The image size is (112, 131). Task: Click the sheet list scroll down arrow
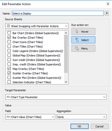[66, 82]
